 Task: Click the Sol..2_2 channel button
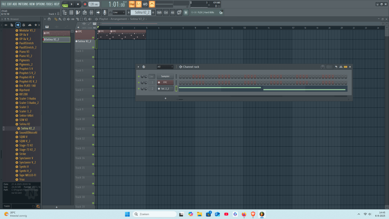(165, 89)
